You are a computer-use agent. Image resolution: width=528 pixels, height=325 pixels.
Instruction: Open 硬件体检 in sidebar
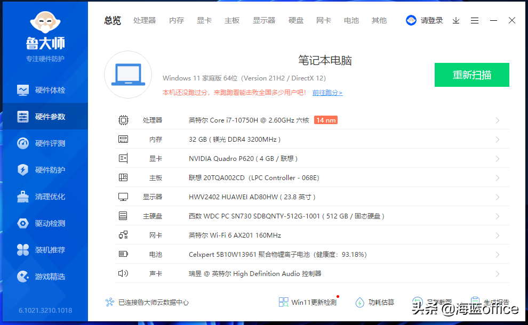(45, 90)
